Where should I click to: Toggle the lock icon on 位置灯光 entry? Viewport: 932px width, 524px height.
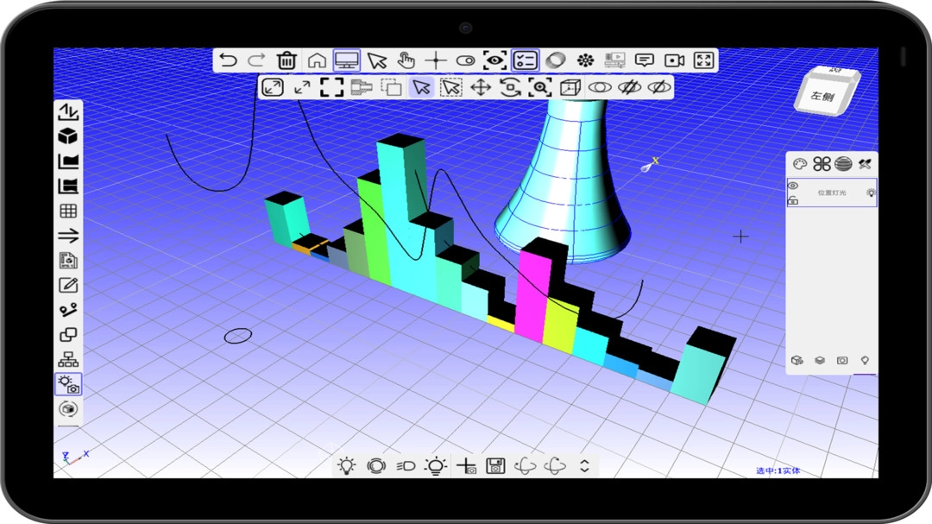[793, 200]
